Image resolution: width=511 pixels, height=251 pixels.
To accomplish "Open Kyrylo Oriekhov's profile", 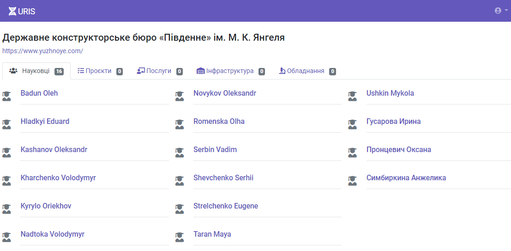I will point(46,206).
